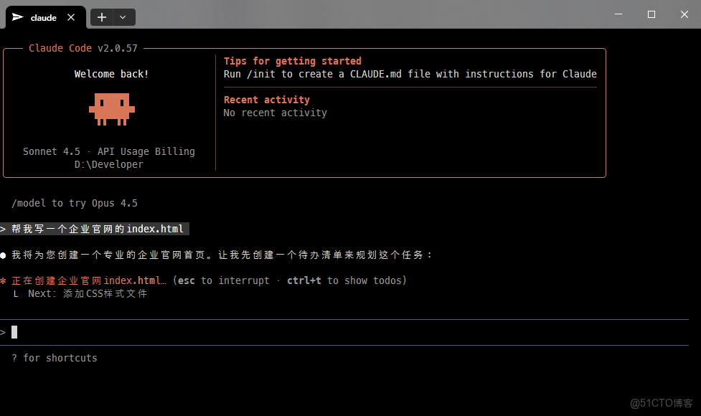Click the '? for shortcuts' hint
The height and width of the screenshot is (416, 701).
tap(55, 358)
